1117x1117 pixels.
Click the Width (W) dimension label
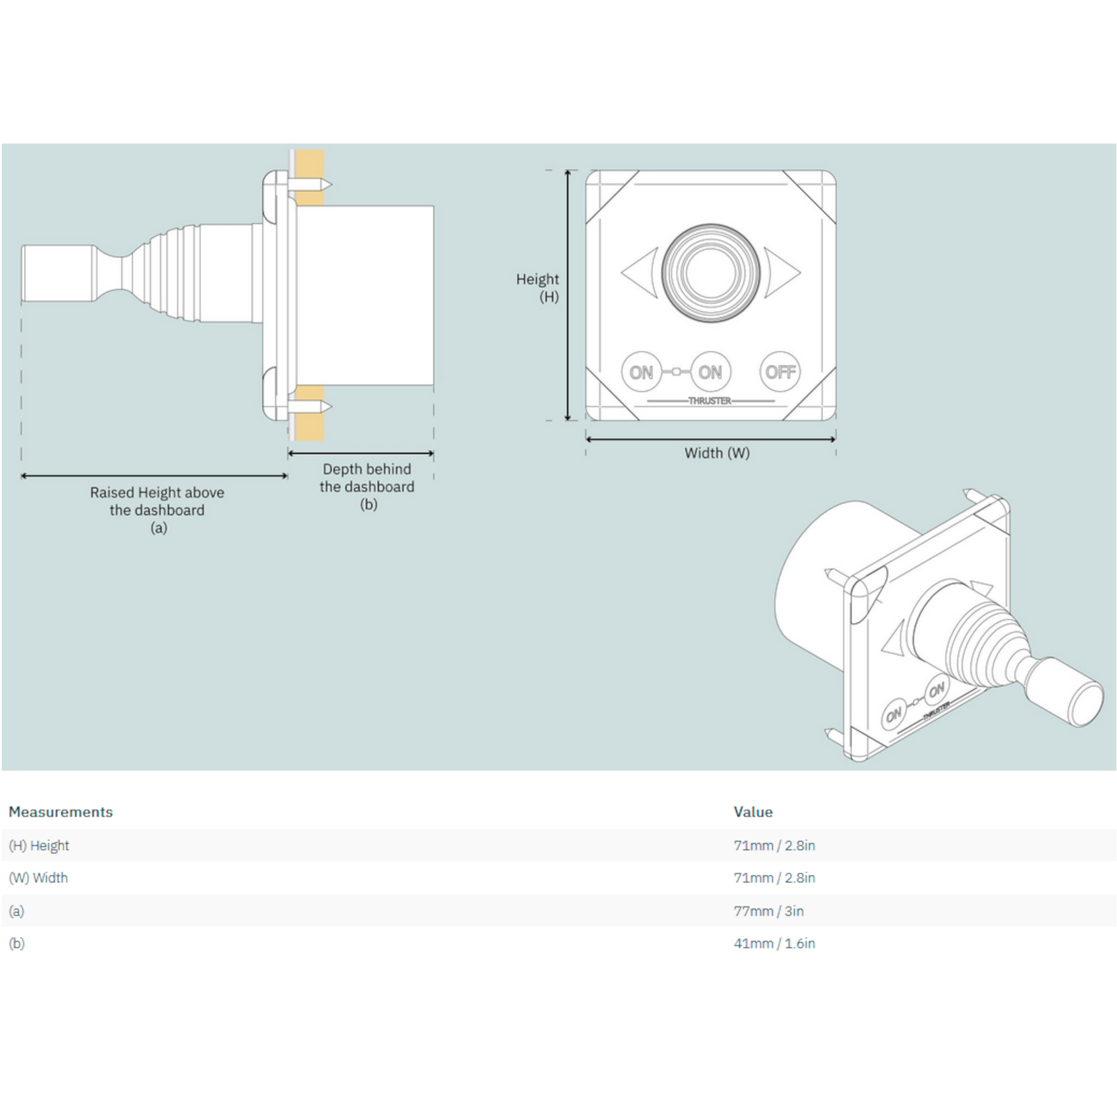pyautogui.click(x=717, y=453)
